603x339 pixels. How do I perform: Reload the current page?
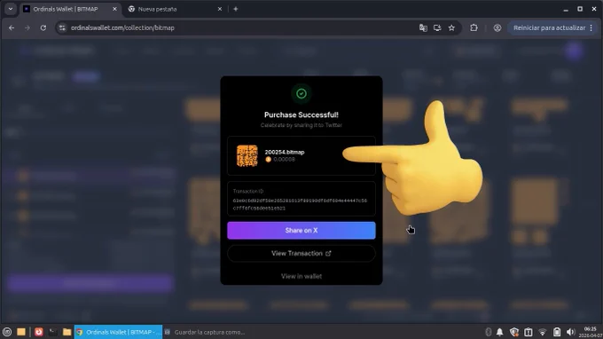(43, 28)
